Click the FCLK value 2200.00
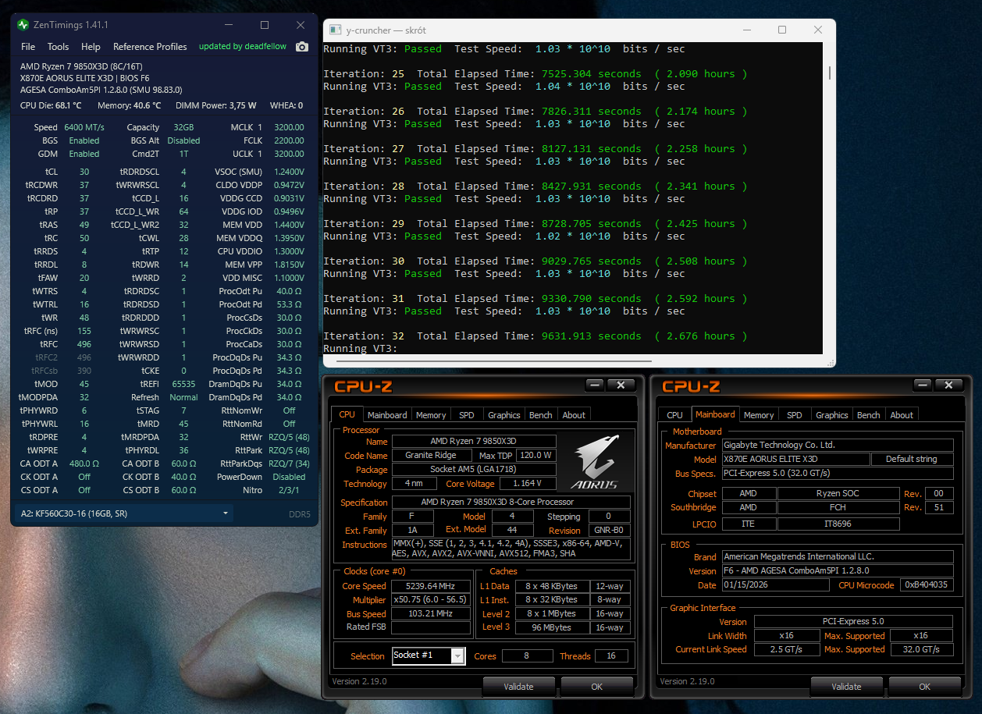982x714 pixels. tap(289, 140)
